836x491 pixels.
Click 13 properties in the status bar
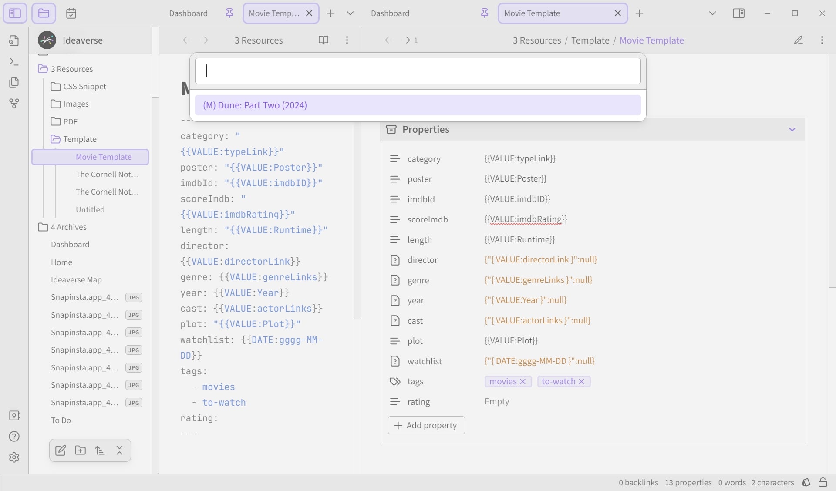pyautogui.click(x=688, y=482)
